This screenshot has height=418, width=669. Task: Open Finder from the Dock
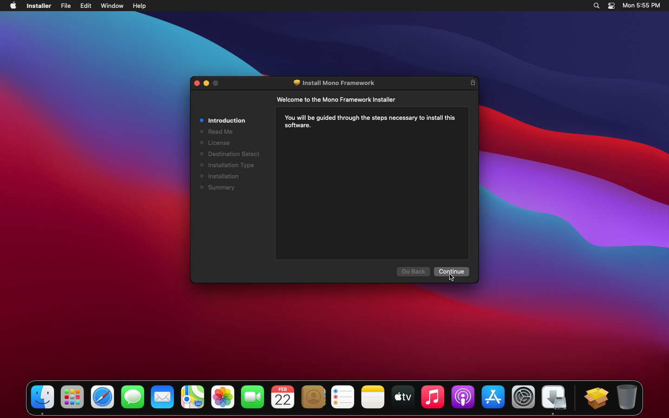pyautogui.click(x=42, y=397)
